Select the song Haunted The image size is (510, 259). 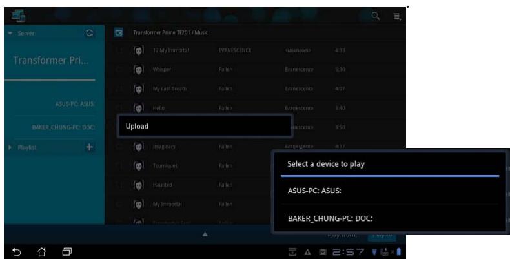(x=162, y=185)
